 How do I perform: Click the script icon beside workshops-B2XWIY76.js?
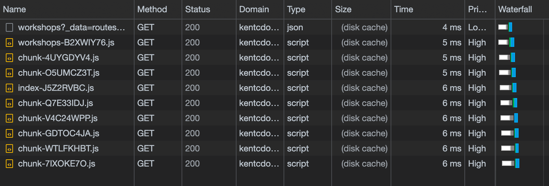[x=9, y=43]
